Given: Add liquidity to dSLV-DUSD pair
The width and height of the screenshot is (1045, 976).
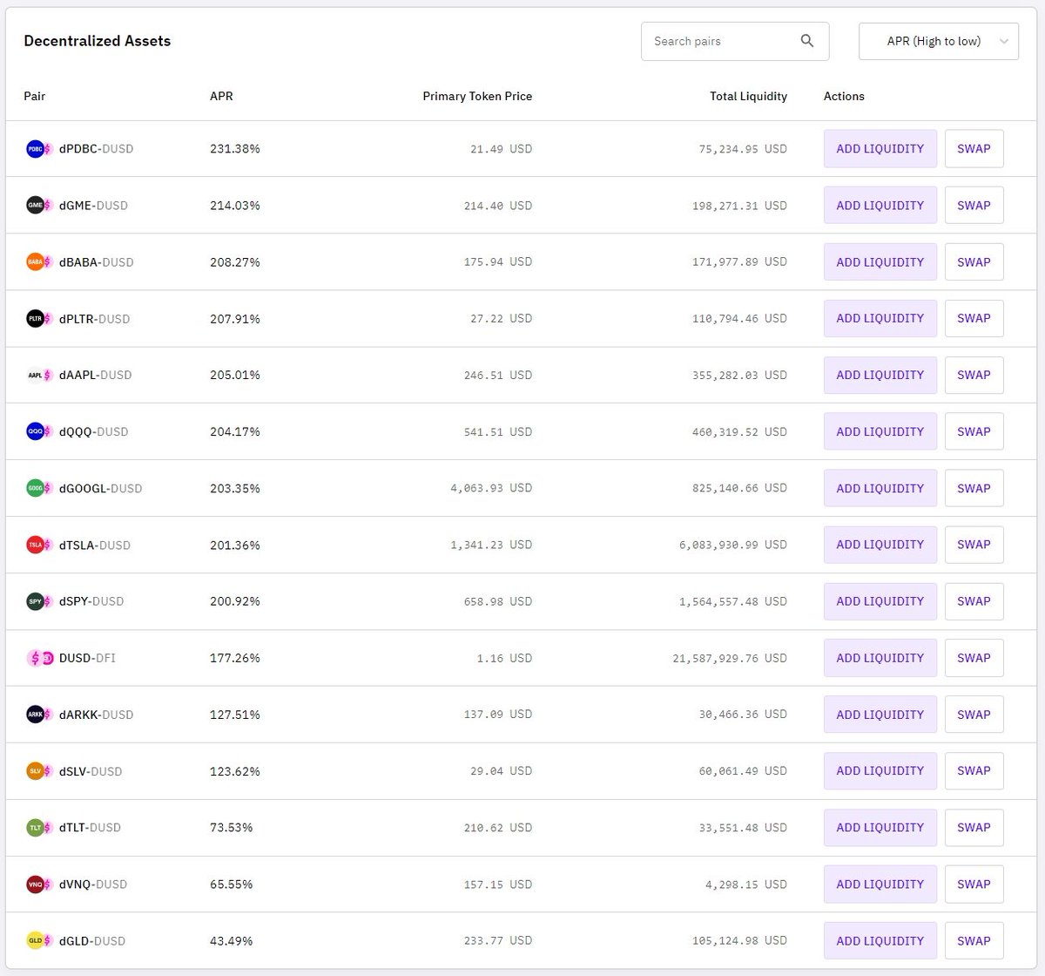Looking at the screenshot, I should click(880, 771).
